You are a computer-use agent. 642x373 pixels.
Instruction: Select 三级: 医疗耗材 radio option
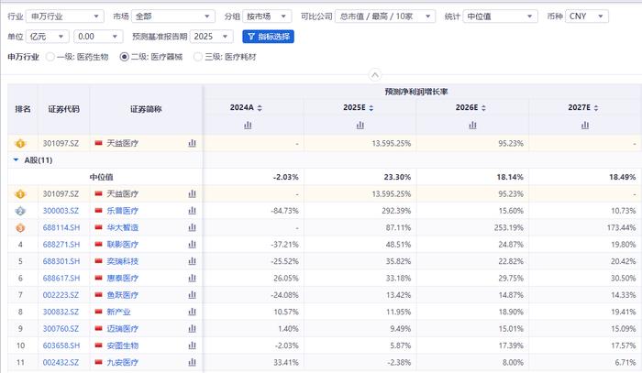pyautogui.click(x=198, y=57)
